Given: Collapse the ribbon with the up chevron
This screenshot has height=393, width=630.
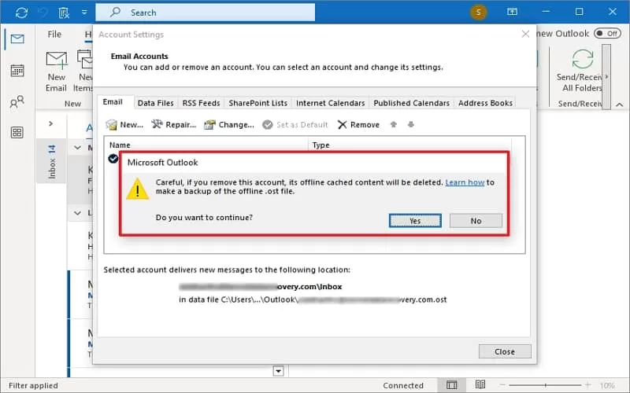Looking at the screenshot, I should click(x=619, y=105).
